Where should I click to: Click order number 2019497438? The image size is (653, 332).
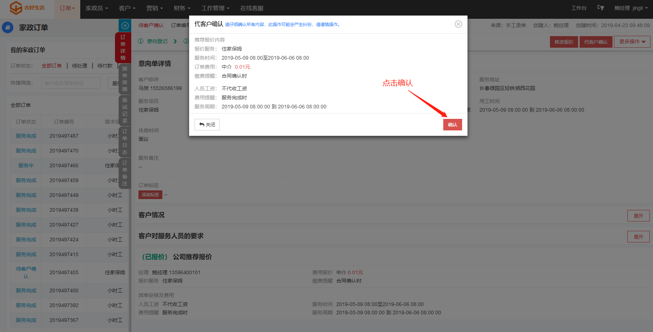click(64, 210)
